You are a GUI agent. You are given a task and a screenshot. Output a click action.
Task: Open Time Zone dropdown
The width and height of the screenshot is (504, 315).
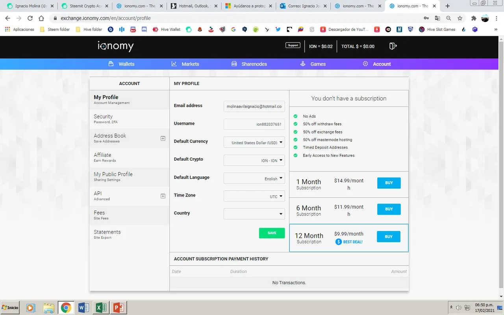(254, 196)
